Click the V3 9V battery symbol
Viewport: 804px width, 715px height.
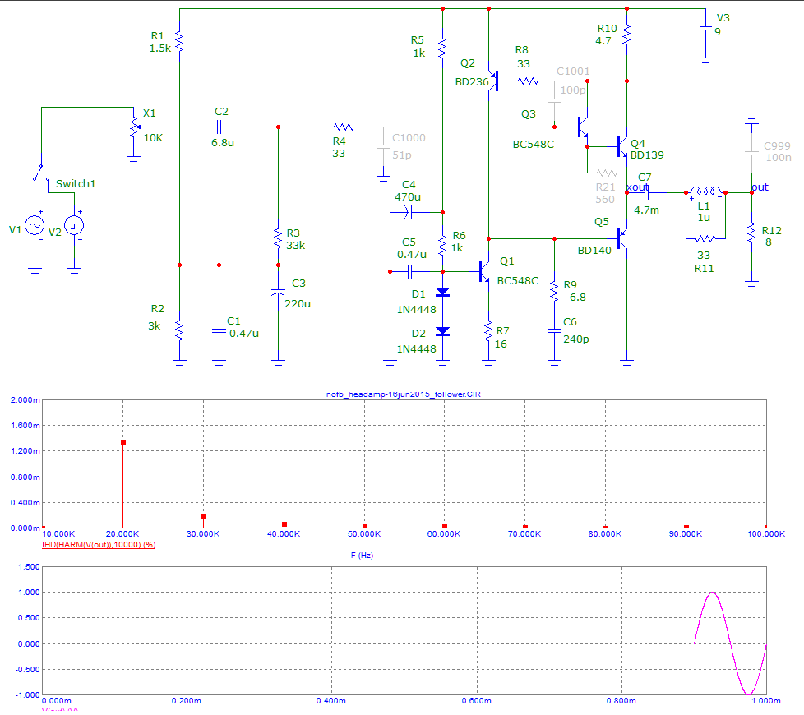pyautogui.click(x=705, y=29)
